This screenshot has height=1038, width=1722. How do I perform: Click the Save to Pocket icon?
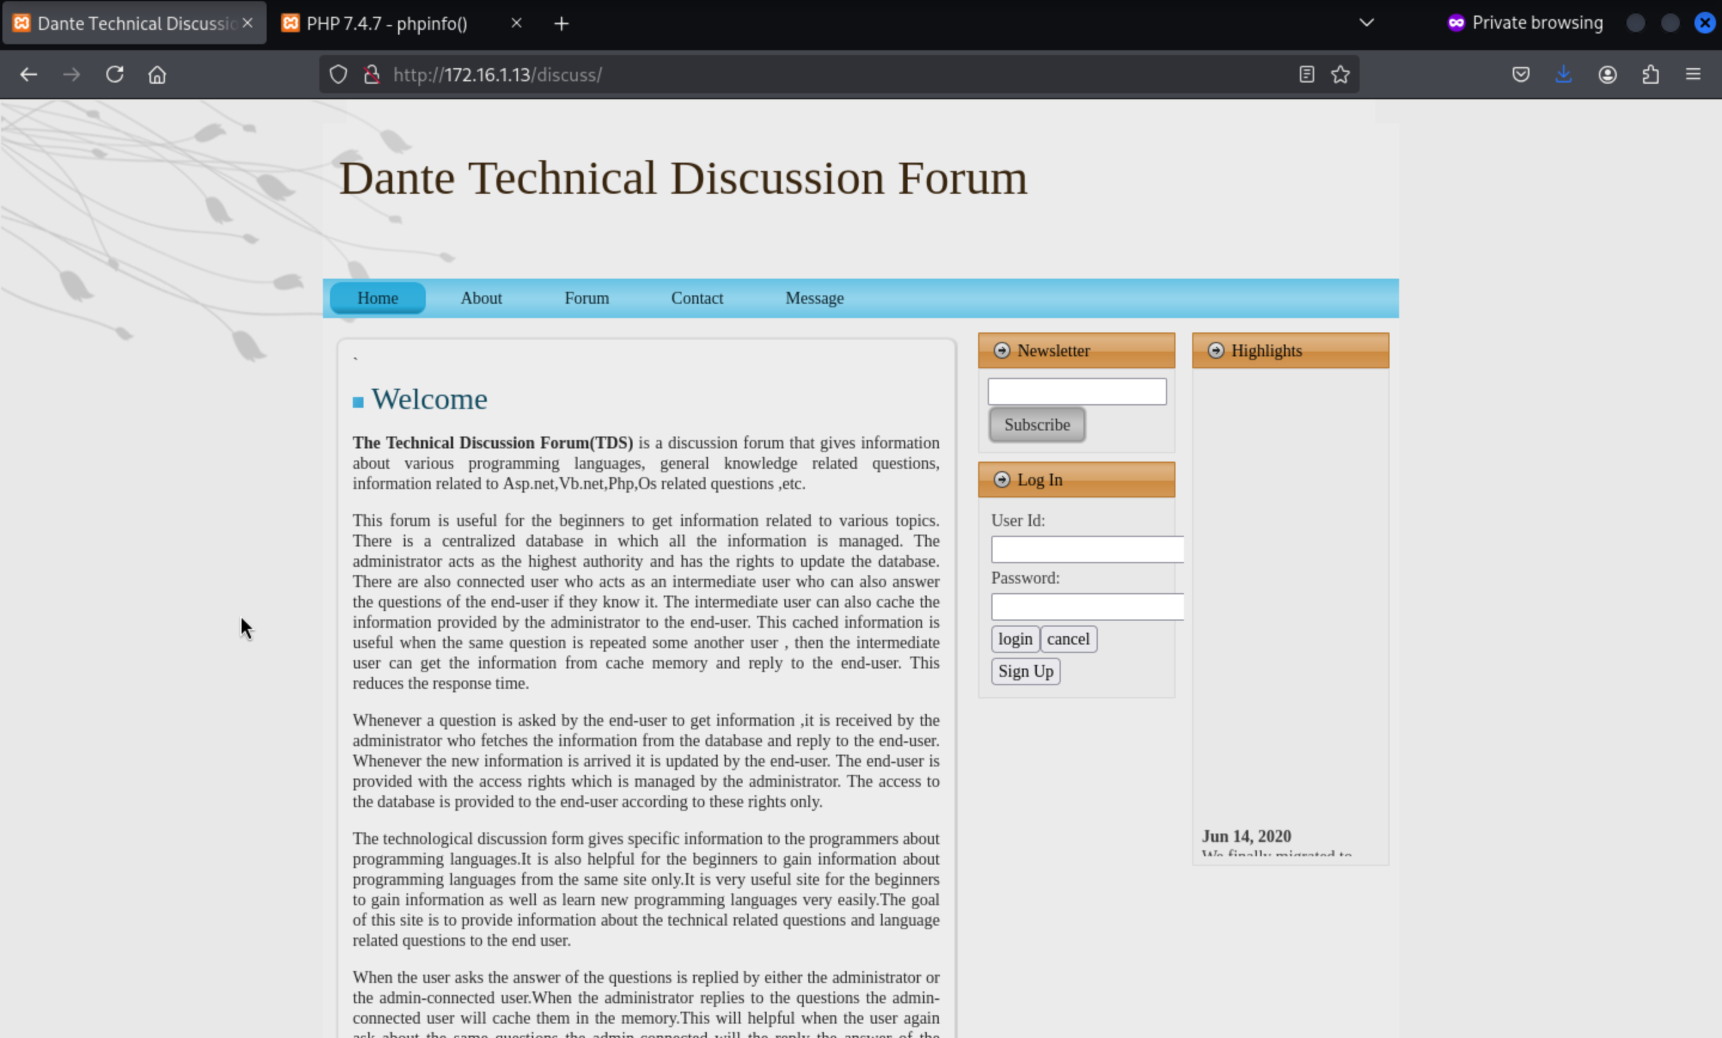[x=1521, y=74]
